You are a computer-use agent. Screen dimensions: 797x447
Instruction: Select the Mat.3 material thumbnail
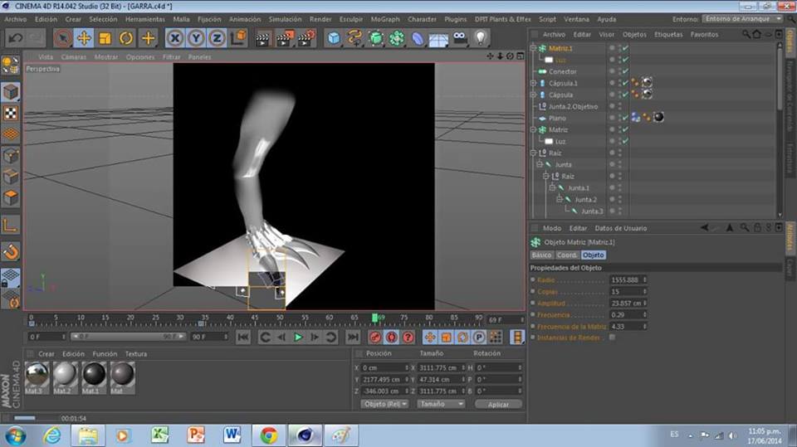[x=37, y=374]
